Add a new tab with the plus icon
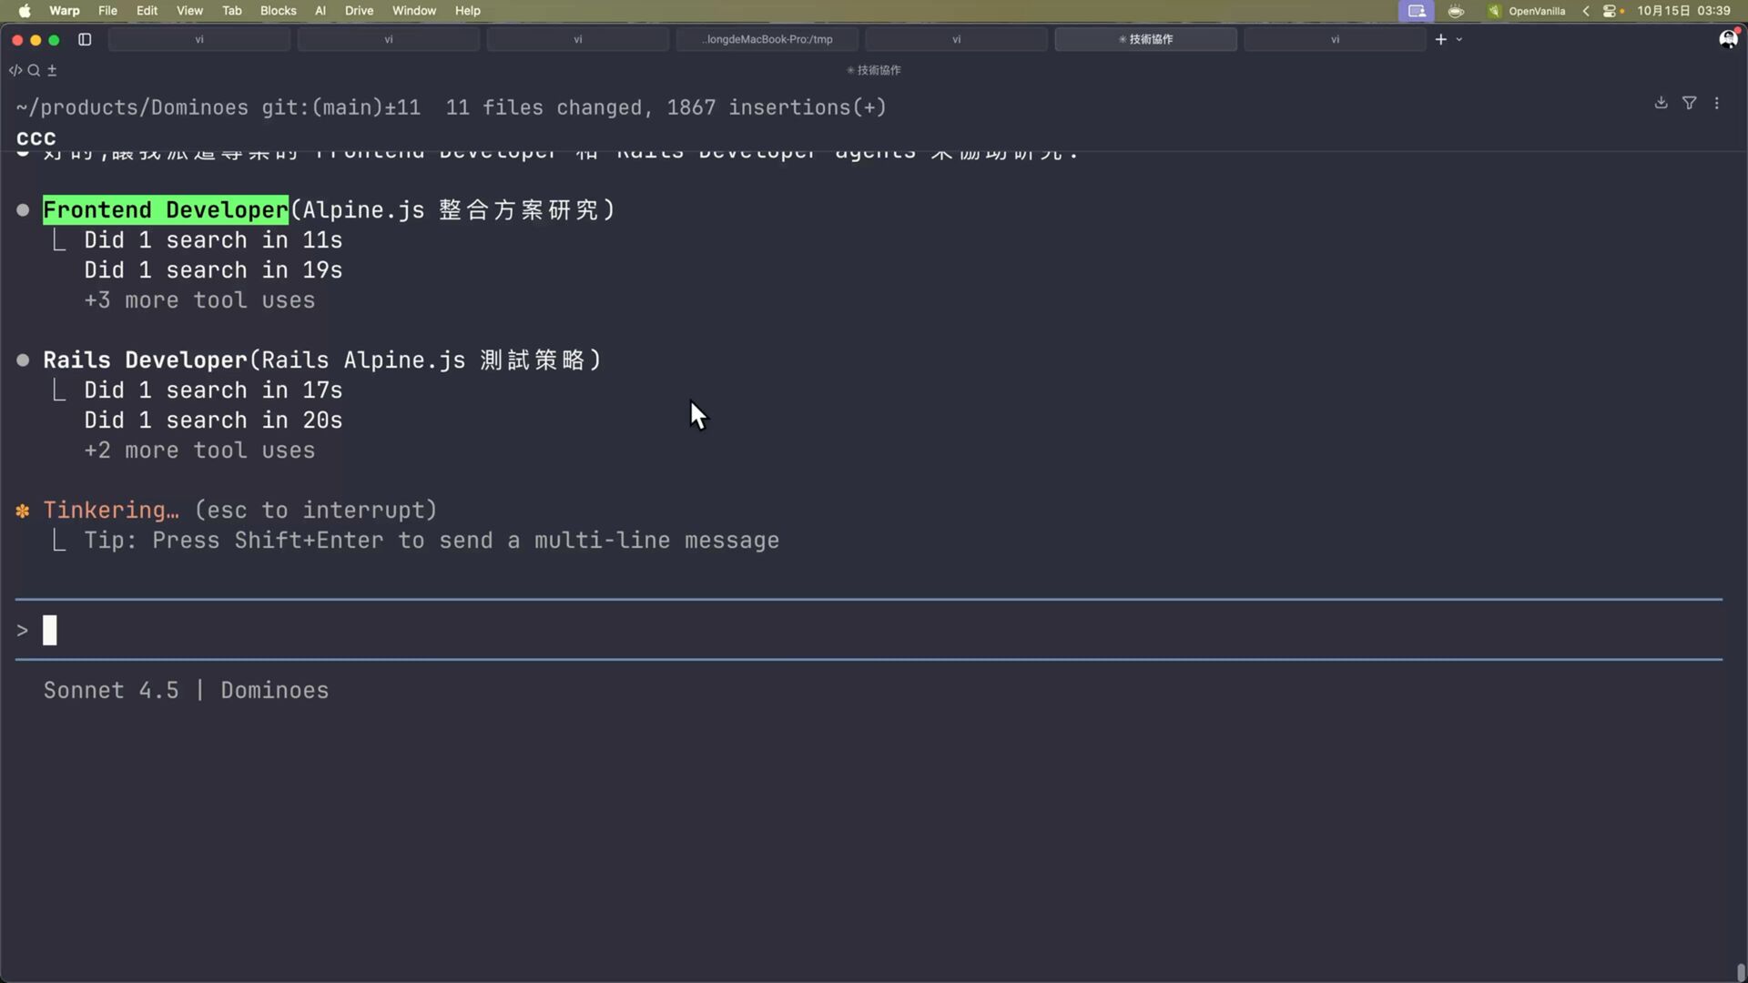Image resolution: width=1748 pixels, height=983 pixels. click(x=1440, y=39)
